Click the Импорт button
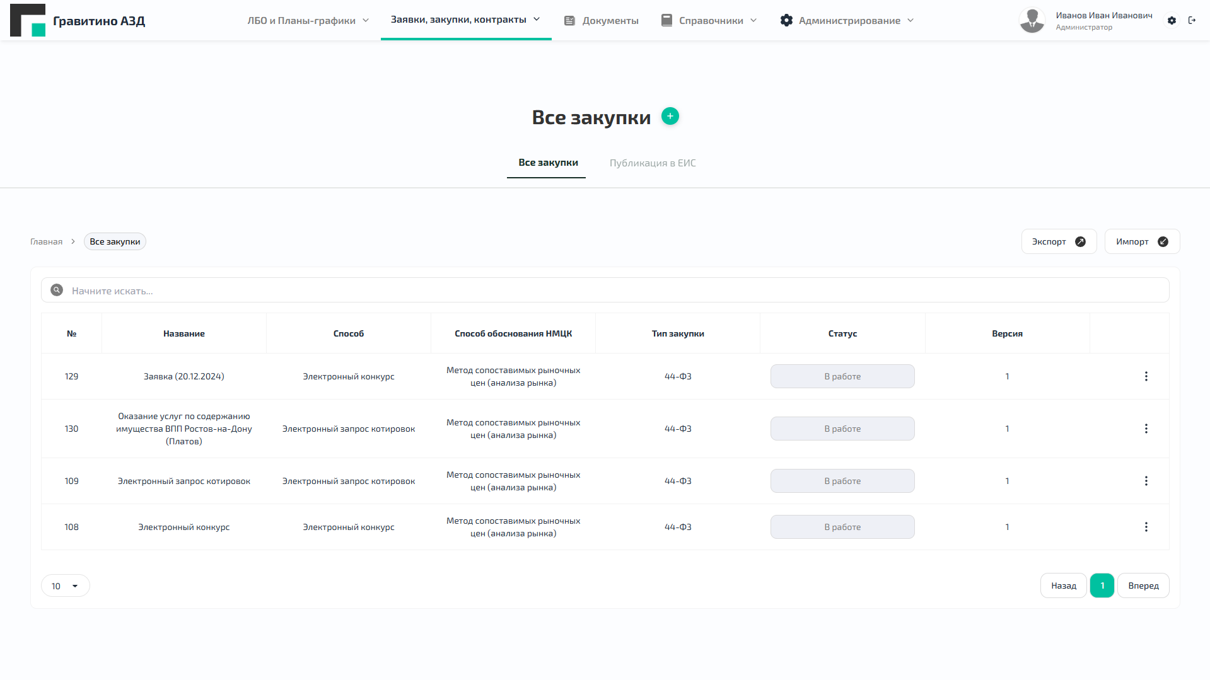The width and height of the screenshot is (1210, 680). point(1141,242)
